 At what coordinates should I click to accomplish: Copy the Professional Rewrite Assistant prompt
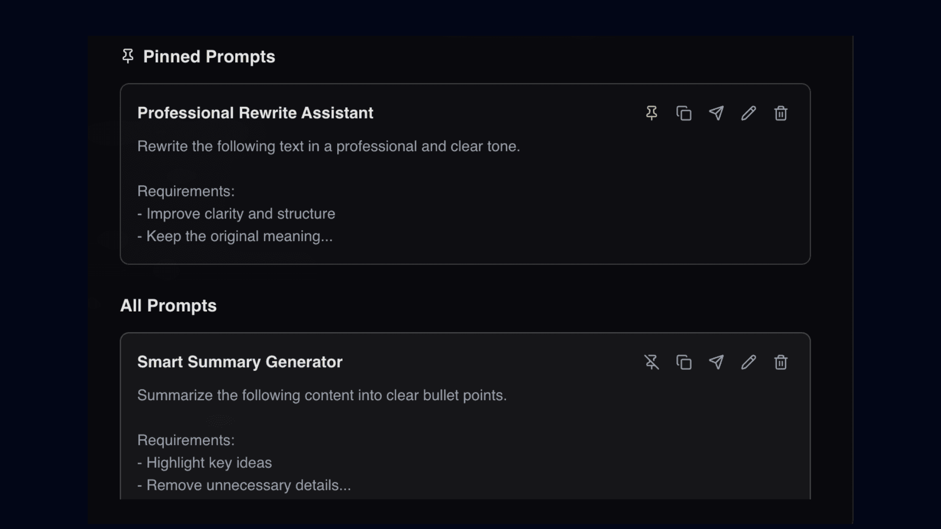click(x=684, y=113)
